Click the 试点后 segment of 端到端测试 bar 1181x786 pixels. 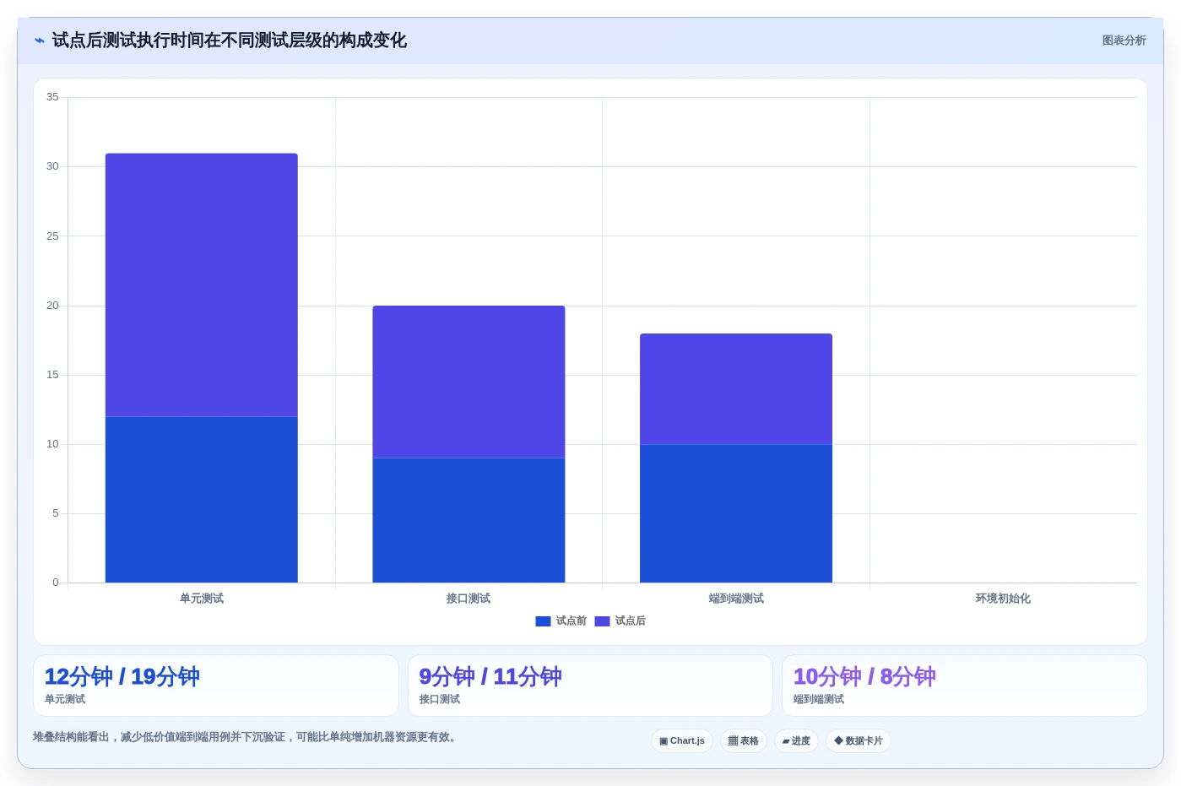(x=736, y=389)
